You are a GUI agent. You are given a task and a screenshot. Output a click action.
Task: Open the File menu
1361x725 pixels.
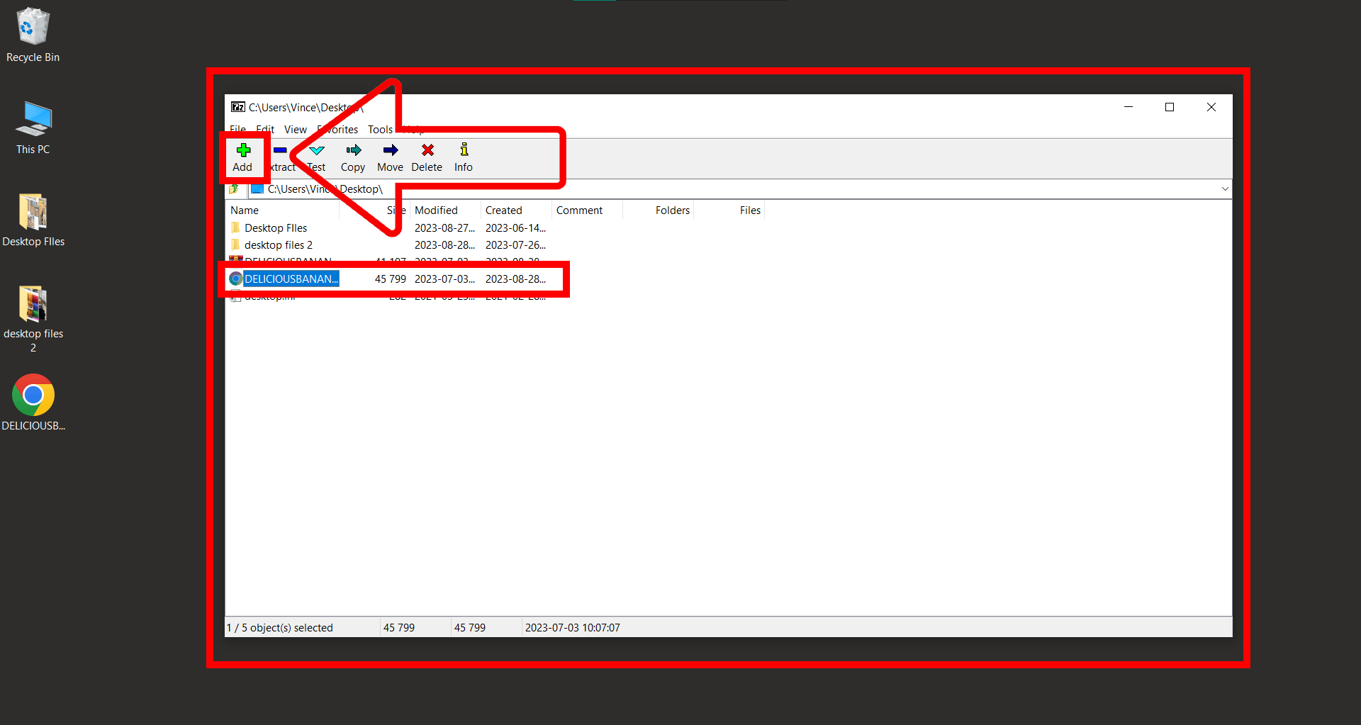[x=237, y=129]
